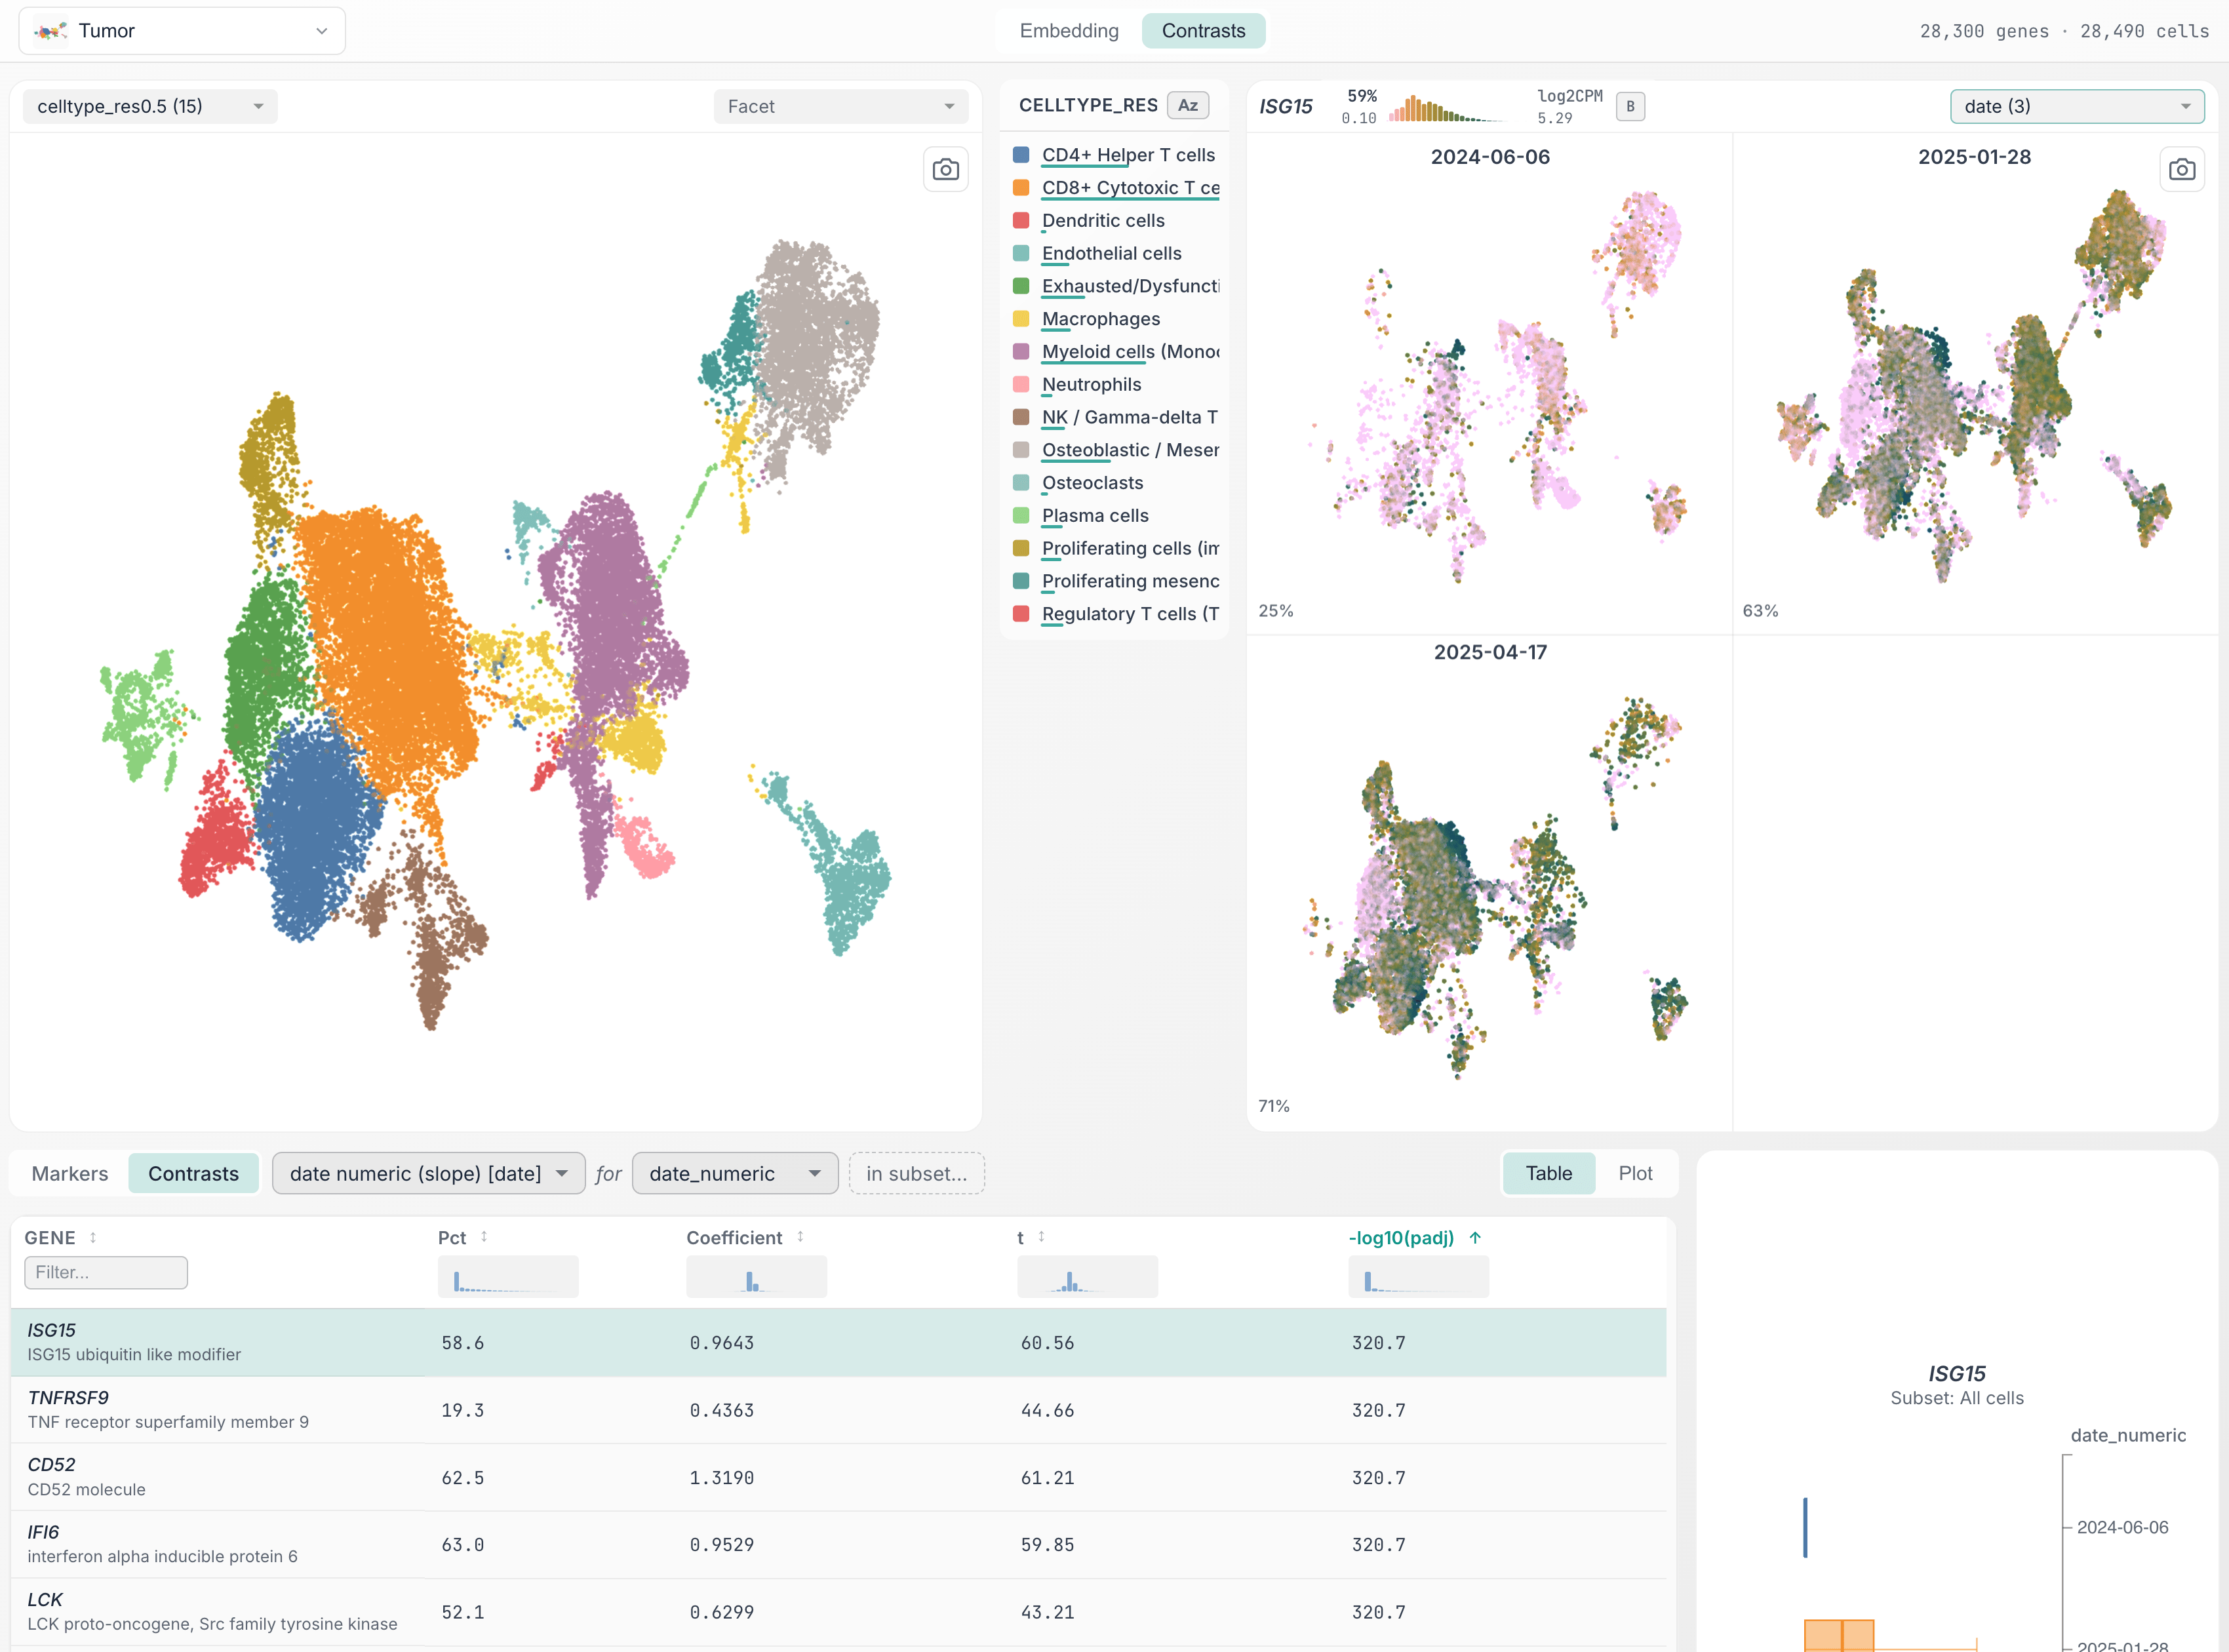Switch the contrasts view from Table to Plot

pyautogui.click(x=1636, y=1173)
